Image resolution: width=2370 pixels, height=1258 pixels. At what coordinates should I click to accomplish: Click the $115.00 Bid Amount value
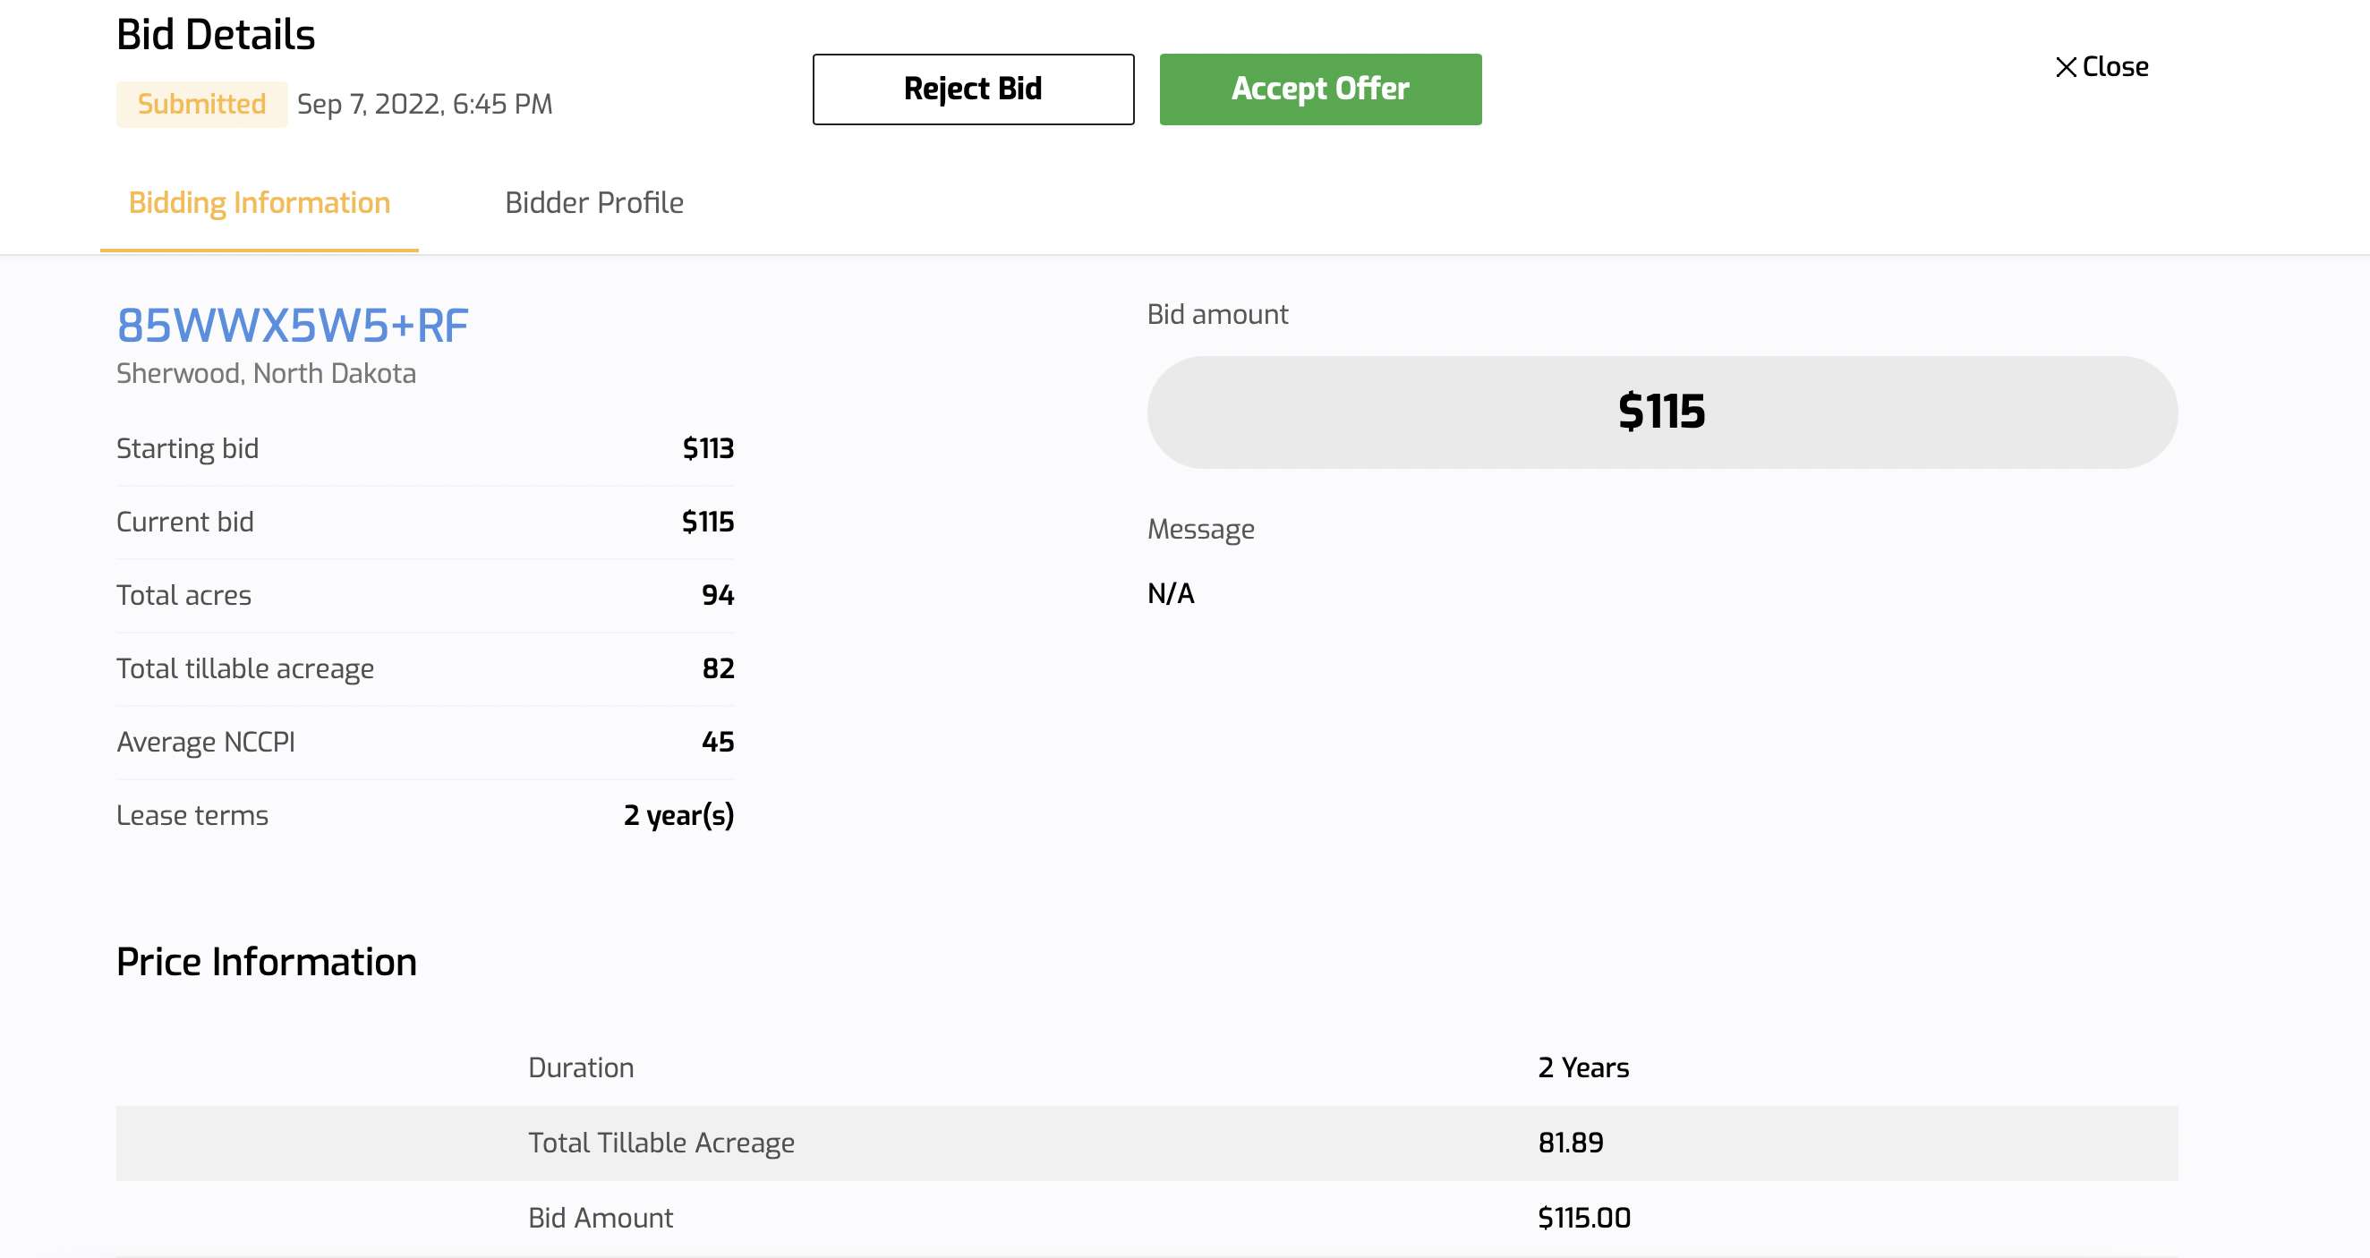pyautogui.click(x=1583, y=1218)
